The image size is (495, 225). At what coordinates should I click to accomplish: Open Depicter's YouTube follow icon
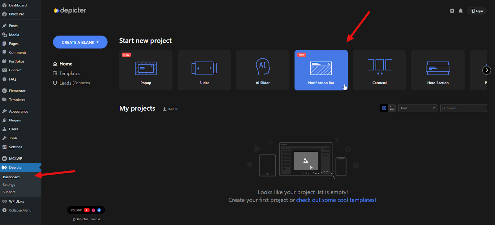(87, 210)
